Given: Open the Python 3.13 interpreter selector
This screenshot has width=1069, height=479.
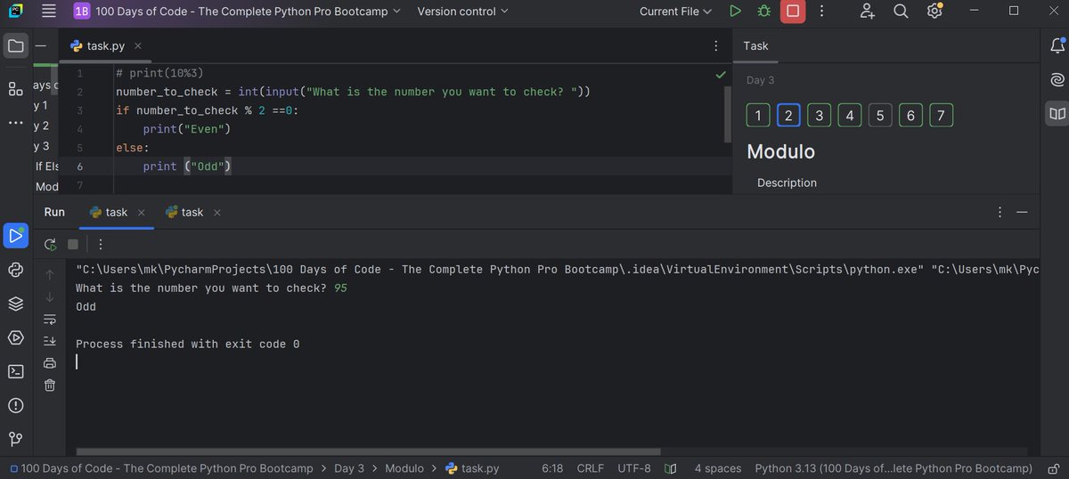Looking at the screenshot, I should click(894, 468).
